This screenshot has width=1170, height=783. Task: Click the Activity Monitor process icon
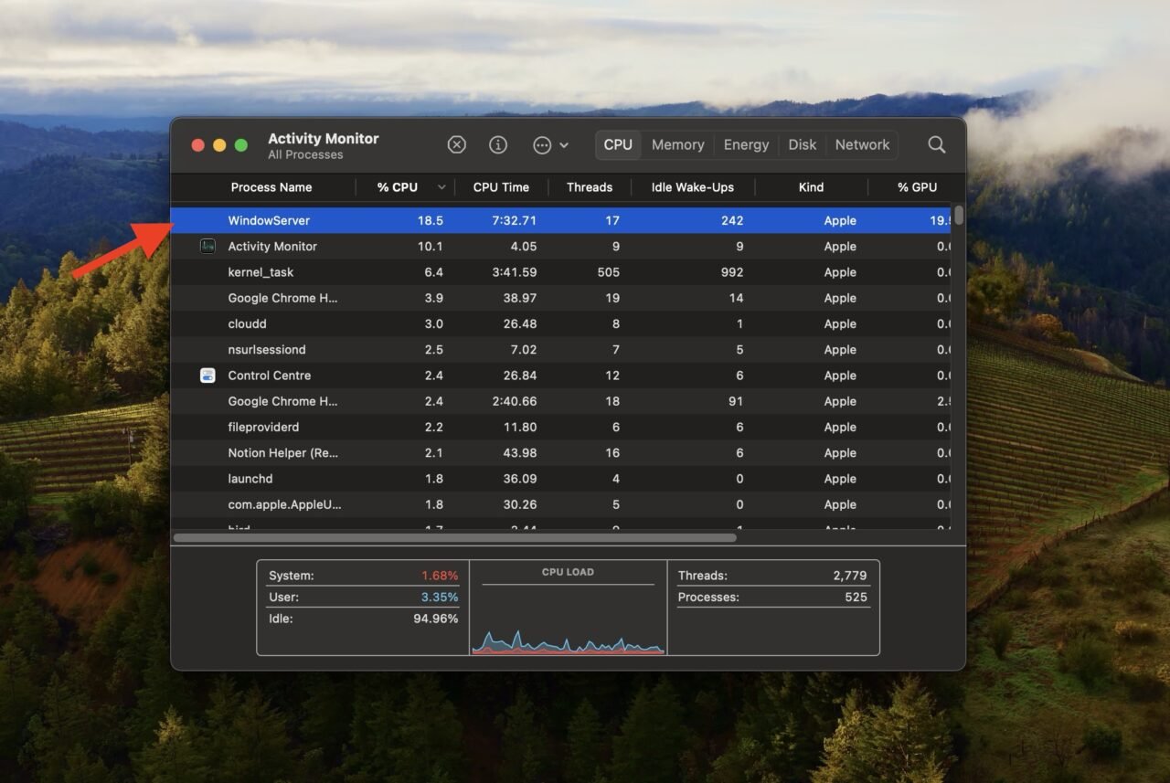point(207,246)
